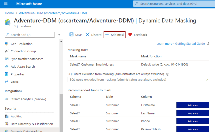Open Connection strings
The height and width of the screenshot is (132, 215).
coord(23,51)
